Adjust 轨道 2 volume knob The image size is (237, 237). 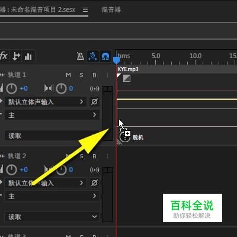click(x=11, y=169)
